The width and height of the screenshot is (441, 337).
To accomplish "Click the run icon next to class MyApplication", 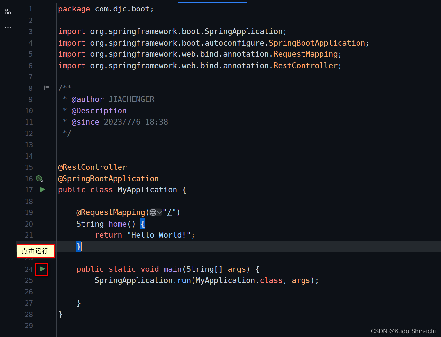I will (42, 190).
